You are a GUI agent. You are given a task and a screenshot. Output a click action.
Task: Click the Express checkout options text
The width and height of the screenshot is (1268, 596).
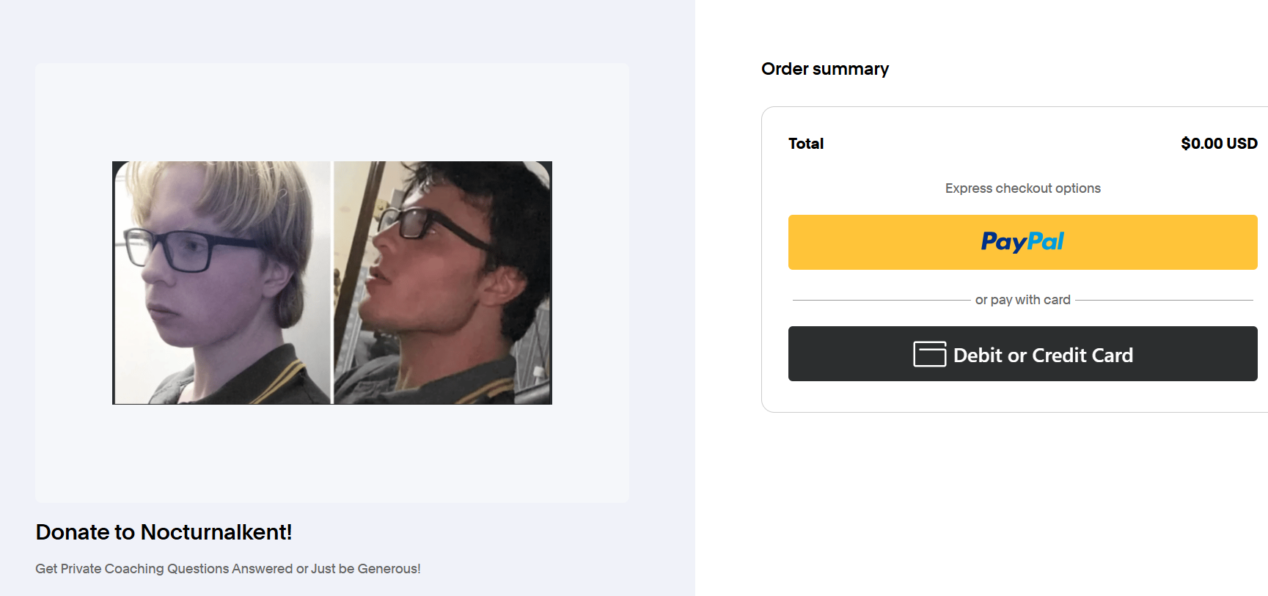[x=1022, y=188]
